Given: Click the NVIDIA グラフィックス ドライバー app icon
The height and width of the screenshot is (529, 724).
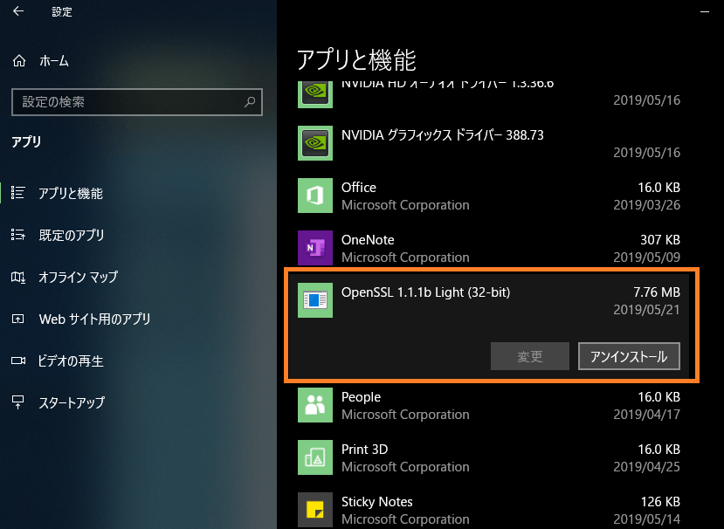Looking at the screenshot, I should click(x=315, y=143).
